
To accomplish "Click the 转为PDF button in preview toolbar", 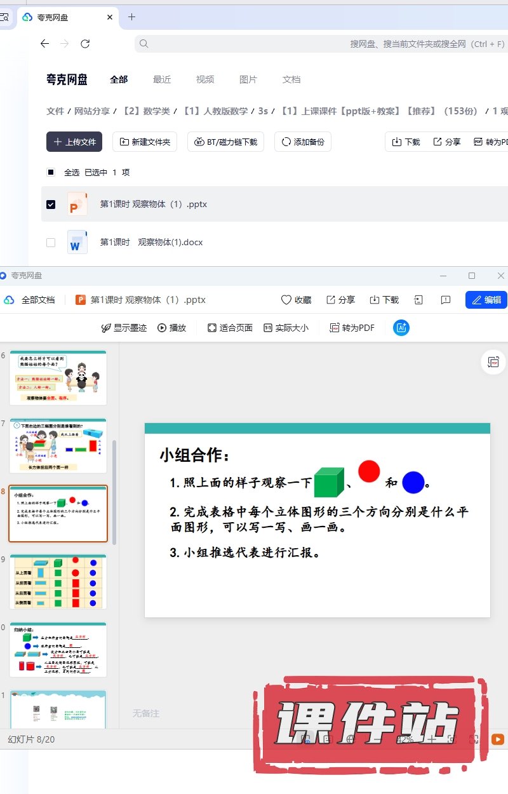I will pos(352,328).
